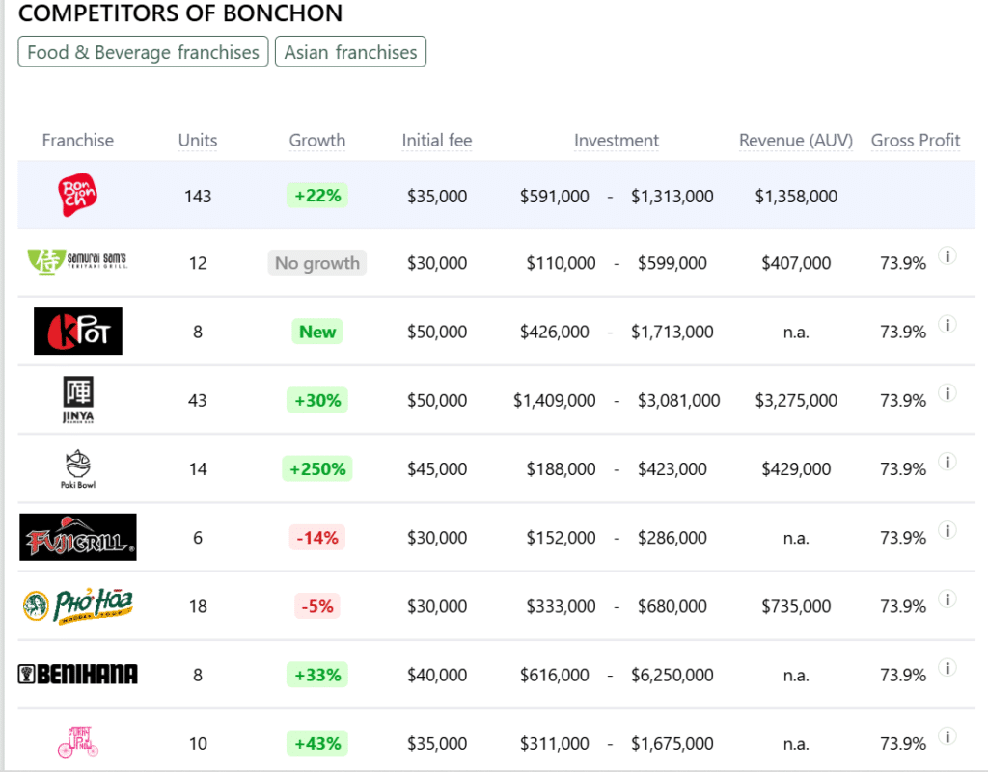Click info icon in Samurai Sam's row
This screenshot has height=772, width=988.
[x=947, y=255]
